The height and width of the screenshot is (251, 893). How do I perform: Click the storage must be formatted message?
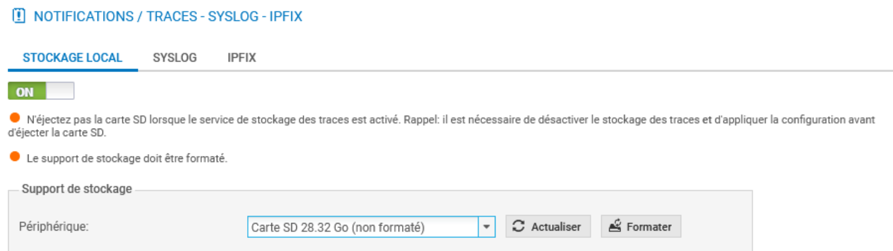127,158
